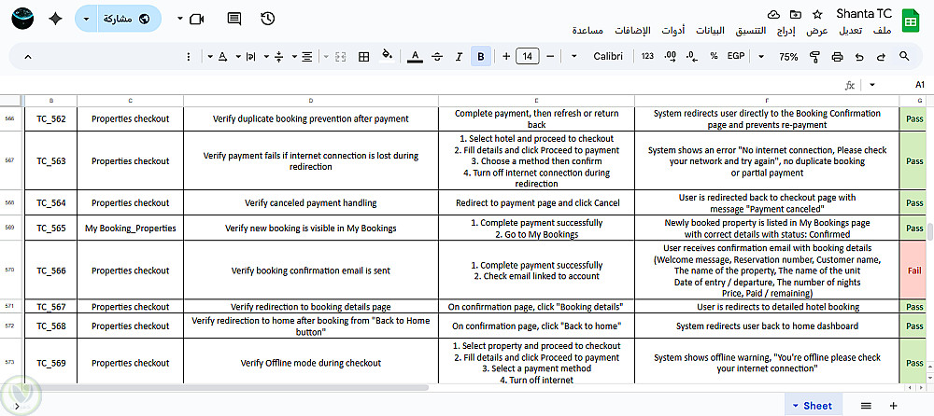Open Sheets home via green logo

pyautogui.click(x=910, y=21)
